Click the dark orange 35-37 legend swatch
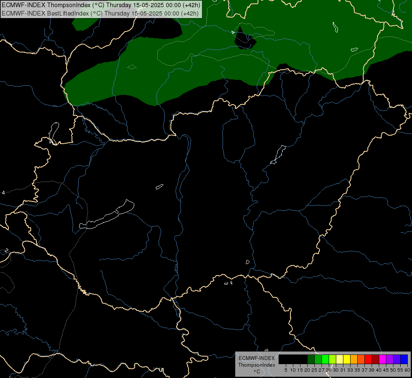 [x=361, y=359]
